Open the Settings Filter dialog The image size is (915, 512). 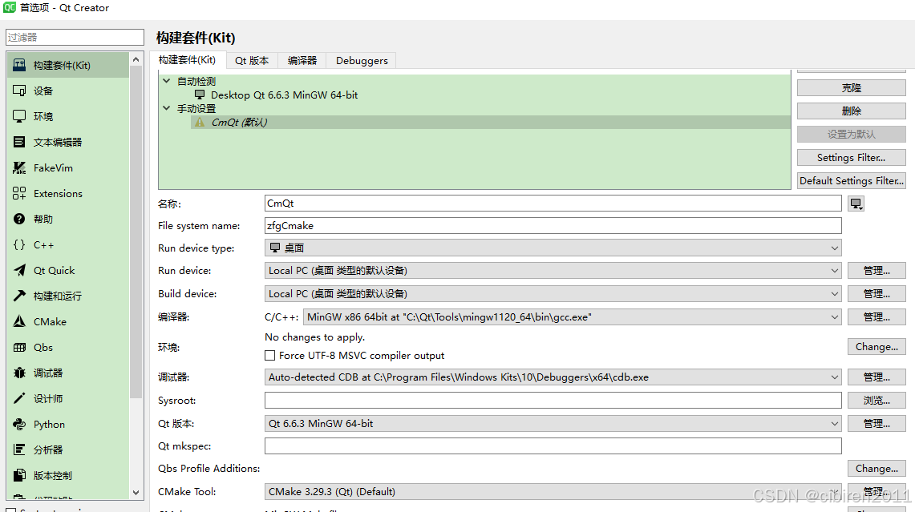click(851, 157)
